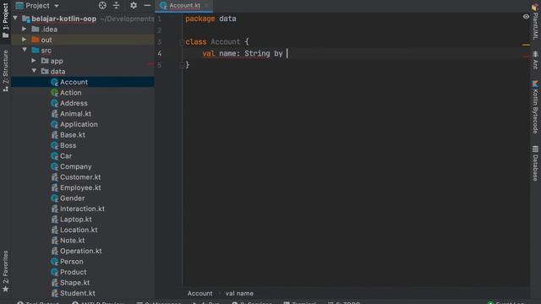Open Note.kt in the project tree
The width and height of the screenshot is (541, 304).
click(x=72, y=240)
